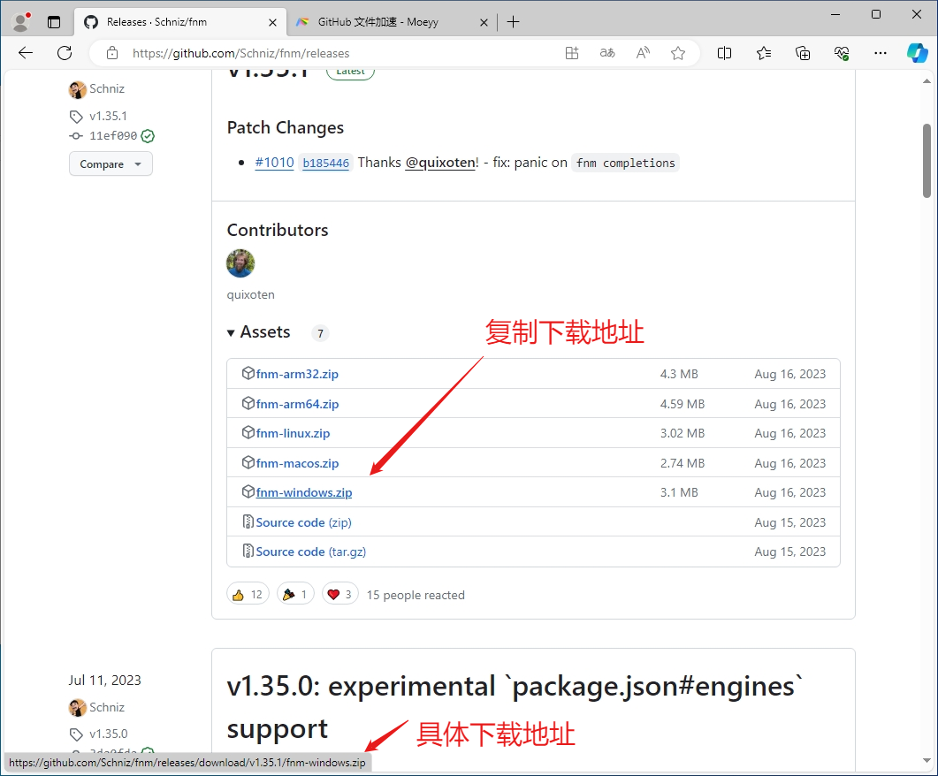938x776 pixels.
Task: Go back to the previous page
Action: [x=26, y=53]
